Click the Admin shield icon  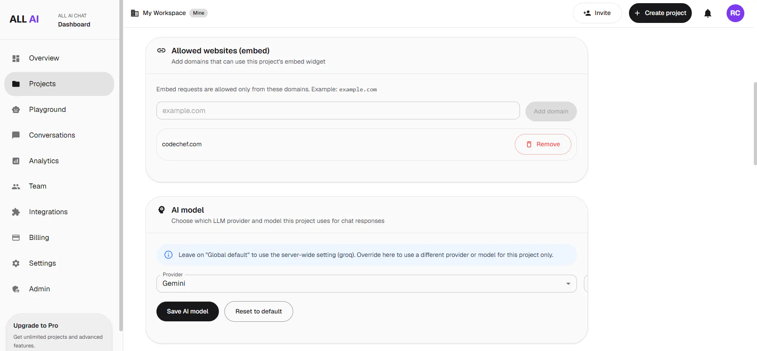[16, 289]
